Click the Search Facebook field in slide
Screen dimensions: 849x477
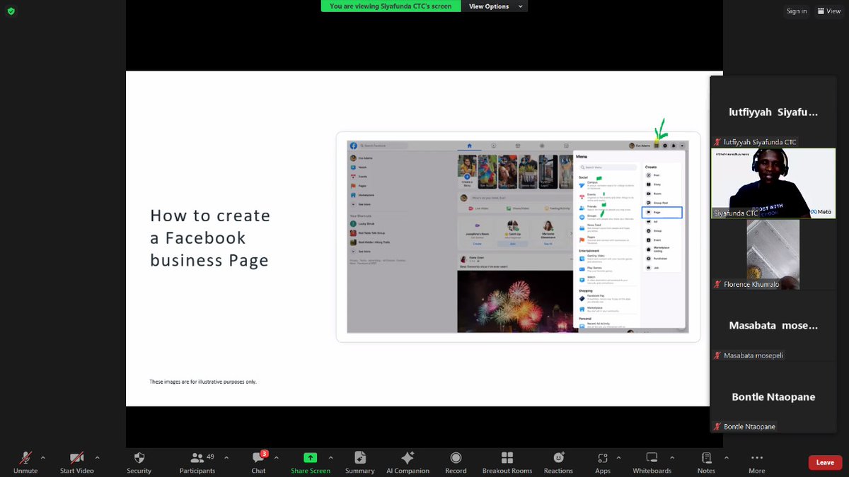point(383,146)
